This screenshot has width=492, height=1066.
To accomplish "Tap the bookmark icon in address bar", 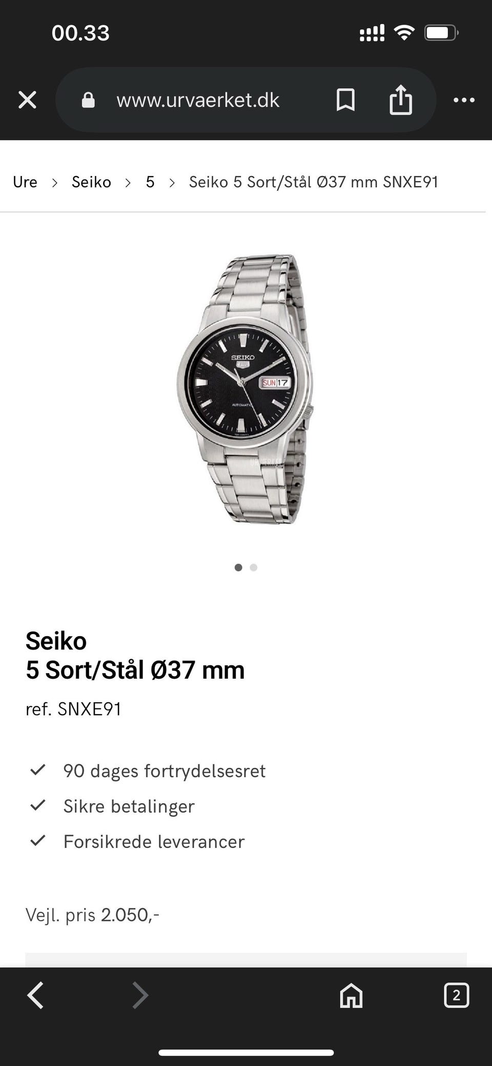I will click(x=345, y=100).
